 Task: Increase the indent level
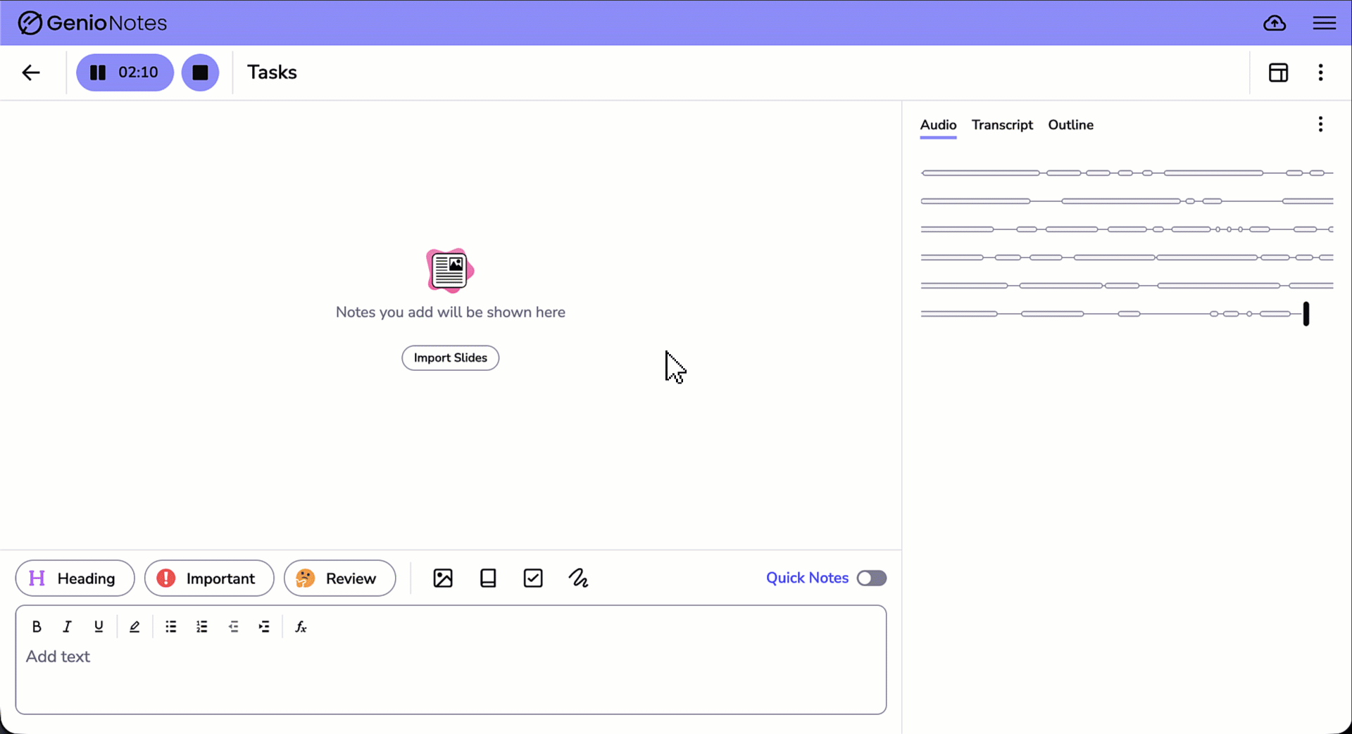(264, 627)
